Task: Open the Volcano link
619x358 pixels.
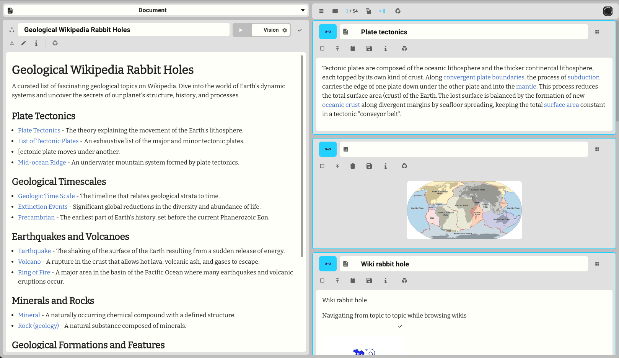Action: (x=29, y=262)
